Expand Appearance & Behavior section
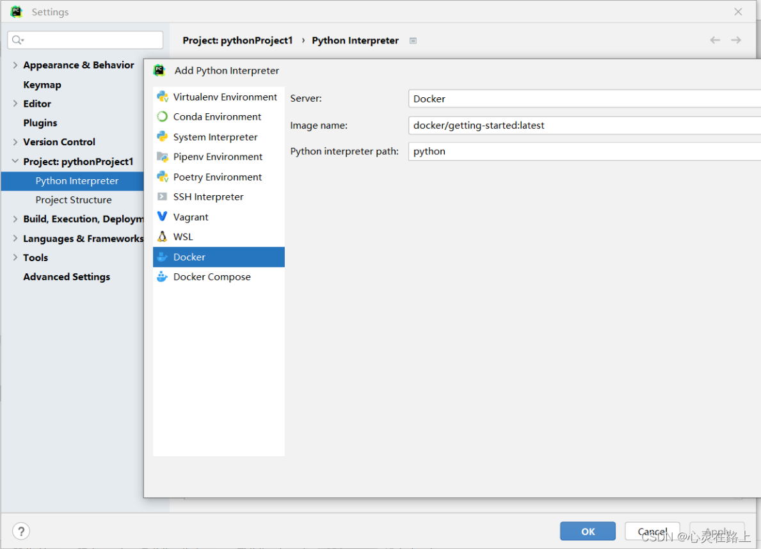This screenshot has width=761, height=549. (15, 65)
